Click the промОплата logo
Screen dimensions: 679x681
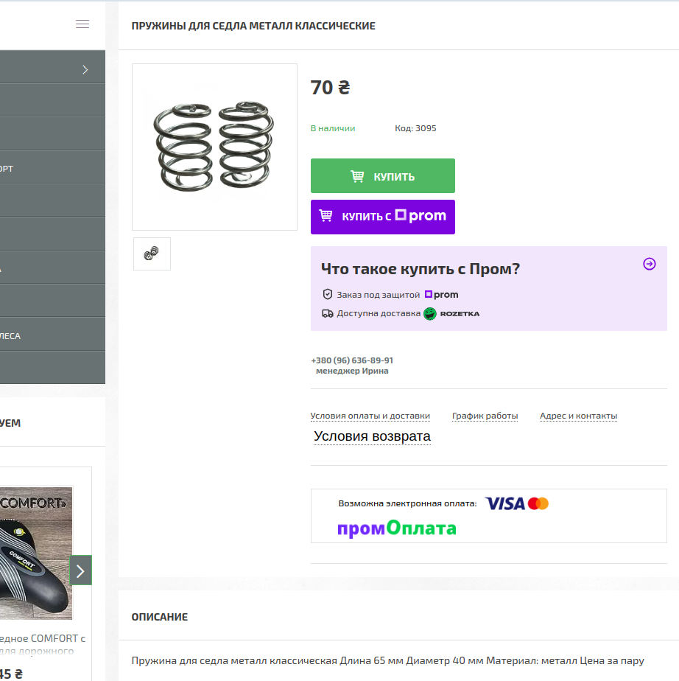[397, 528]
